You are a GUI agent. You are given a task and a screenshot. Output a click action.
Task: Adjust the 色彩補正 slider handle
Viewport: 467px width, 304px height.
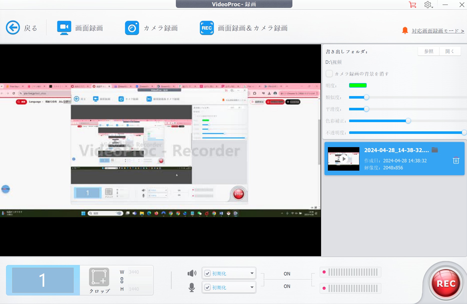(408, 121)
